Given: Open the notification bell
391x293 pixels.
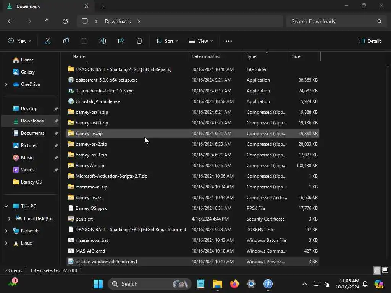Looking at the screenshot, I should pos(365,284).
